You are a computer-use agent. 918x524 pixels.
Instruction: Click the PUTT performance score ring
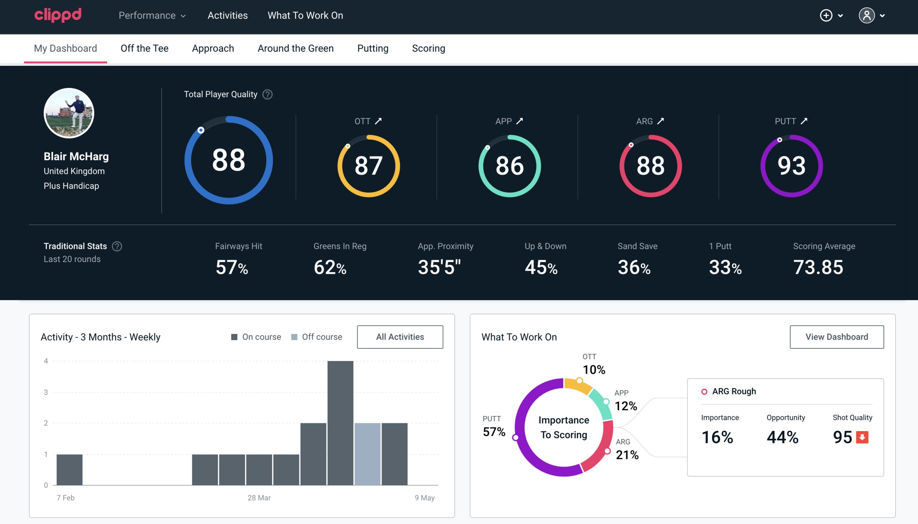791,165
